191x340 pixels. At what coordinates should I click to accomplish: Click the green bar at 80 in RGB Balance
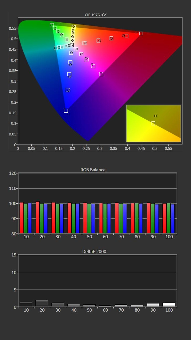(137, 218)
